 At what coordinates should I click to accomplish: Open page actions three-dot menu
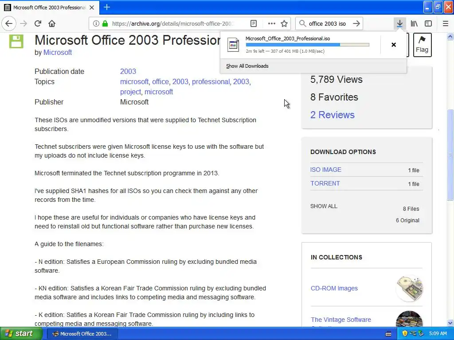pos(272,24)
